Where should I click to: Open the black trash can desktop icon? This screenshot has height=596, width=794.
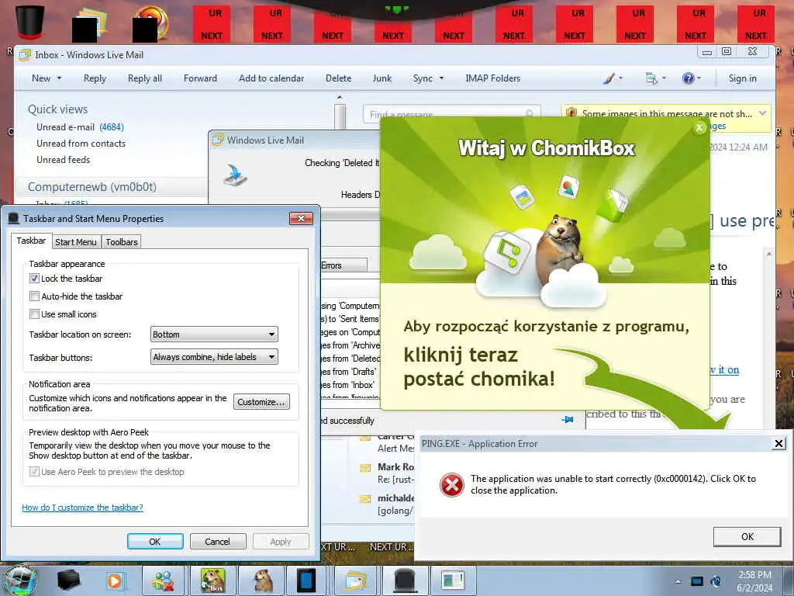29,23
